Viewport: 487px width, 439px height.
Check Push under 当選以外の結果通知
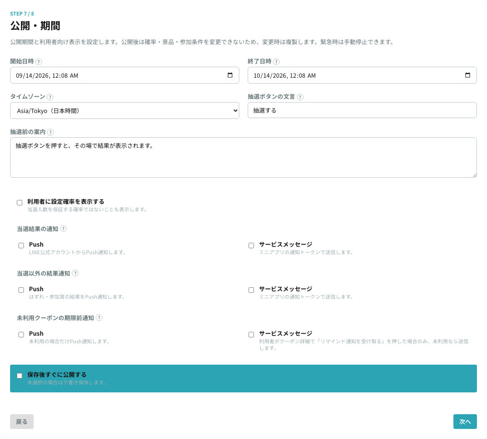[x=21, y=290]
